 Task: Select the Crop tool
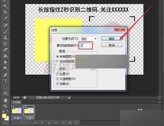pyautogui.click(x=5, y=12)
